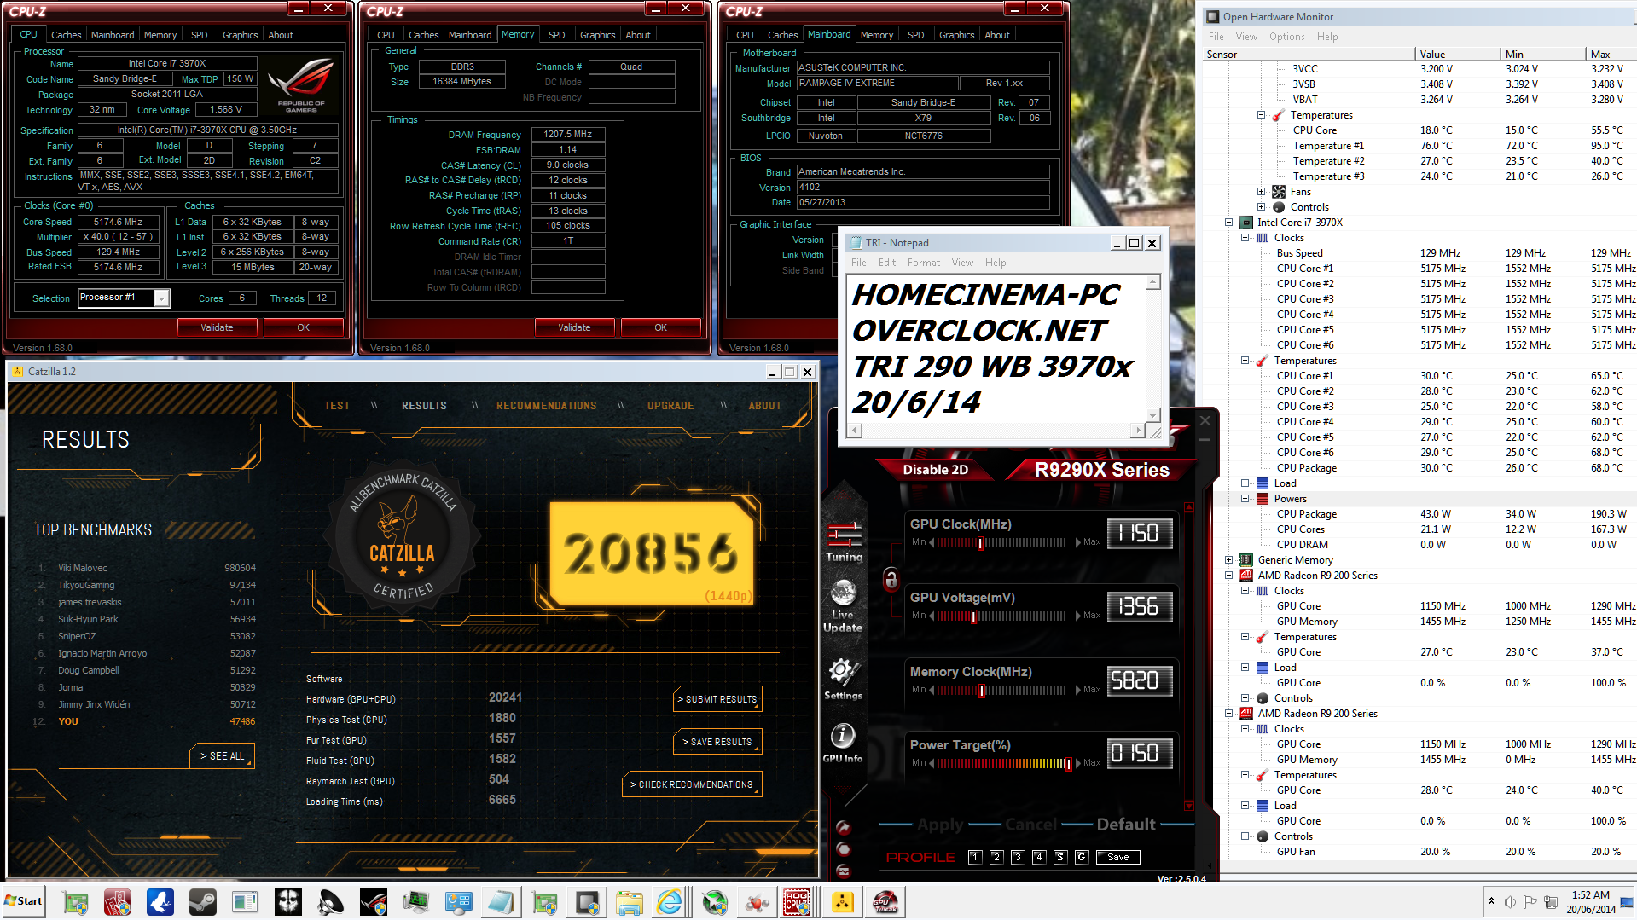The height and width of the screenshot is (920, 1637).
Task: Open the Tuning panel in GPU Tweak
Action: coord(844,541)
